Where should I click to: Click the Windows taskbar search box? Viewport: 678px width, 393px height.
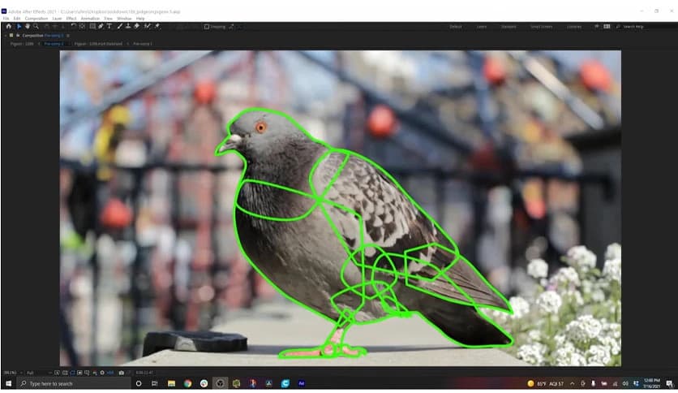point(73,383)
